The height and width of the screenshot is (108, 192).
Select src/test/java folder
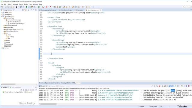(x=10, y=27)
